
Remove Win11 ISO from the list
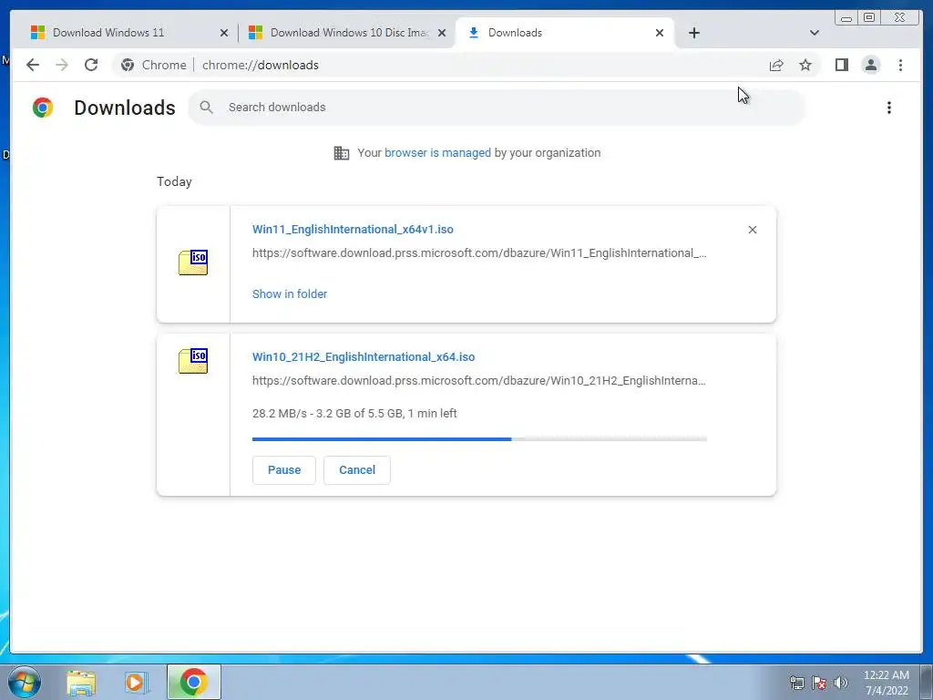pyautogui.click(x=752, y=230)
